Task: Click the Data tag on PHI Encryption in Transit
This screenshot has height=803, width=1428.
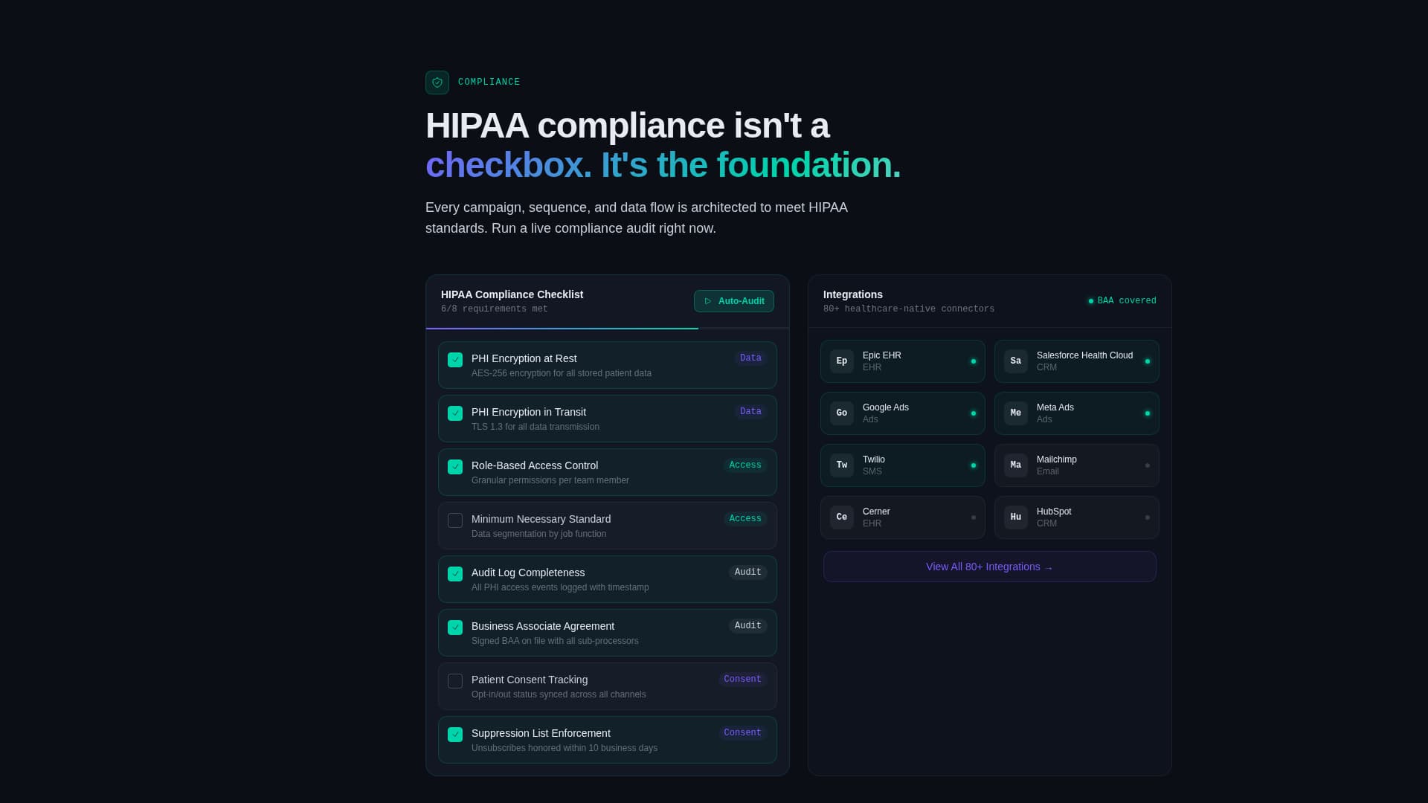Action: pyautogui.click(x=750, y=411)
